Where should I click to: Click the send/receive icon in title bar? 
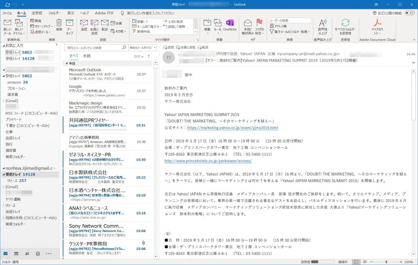7,4
